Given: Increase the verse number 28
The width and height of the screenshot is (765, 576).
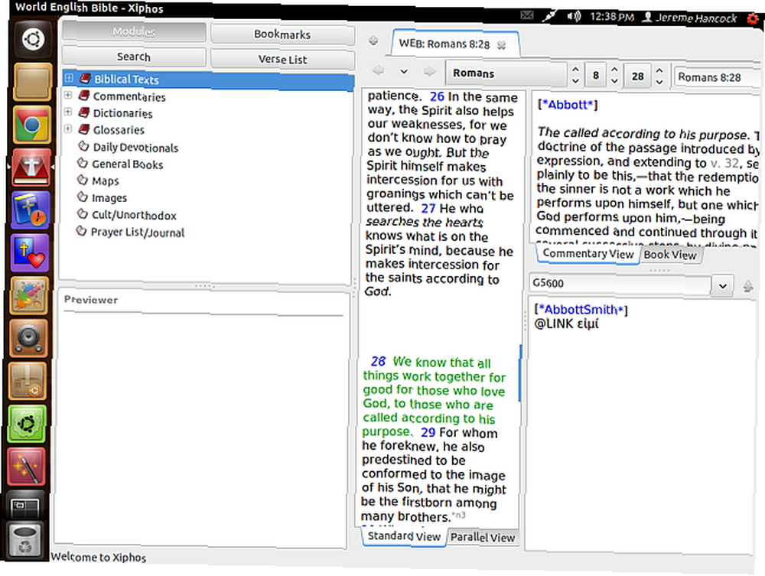Looking at the screenshot, I should [659, 70].
